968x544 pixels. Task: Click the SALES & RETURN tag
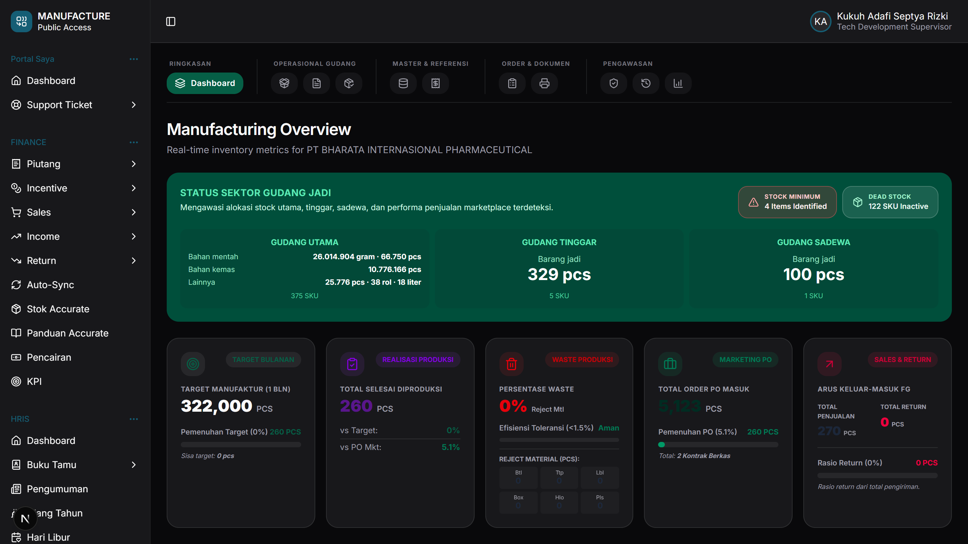(902, 359)
